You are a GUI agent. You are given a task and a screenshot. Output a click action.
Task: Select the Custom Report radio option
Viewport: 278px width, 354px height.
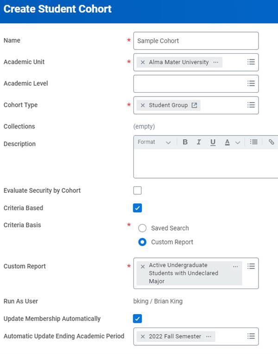[x=142, y=242]
